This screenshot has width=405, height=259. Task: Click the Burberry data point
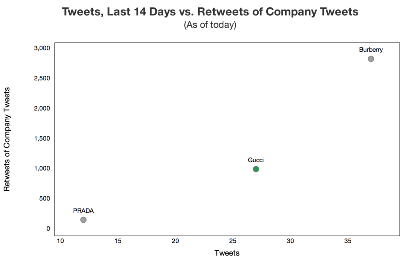(371, 59)
